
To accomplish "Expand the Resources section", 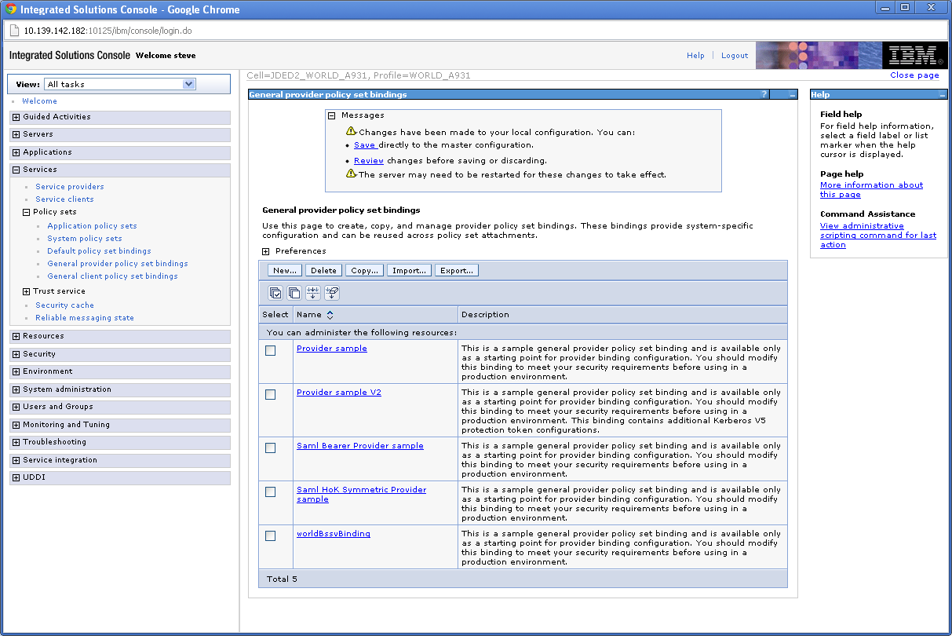I will tap(16, 336).
